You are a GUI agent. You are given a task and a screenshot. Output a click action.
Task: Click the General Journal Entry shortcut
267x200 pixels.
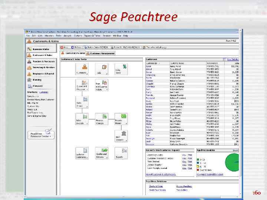37,116
